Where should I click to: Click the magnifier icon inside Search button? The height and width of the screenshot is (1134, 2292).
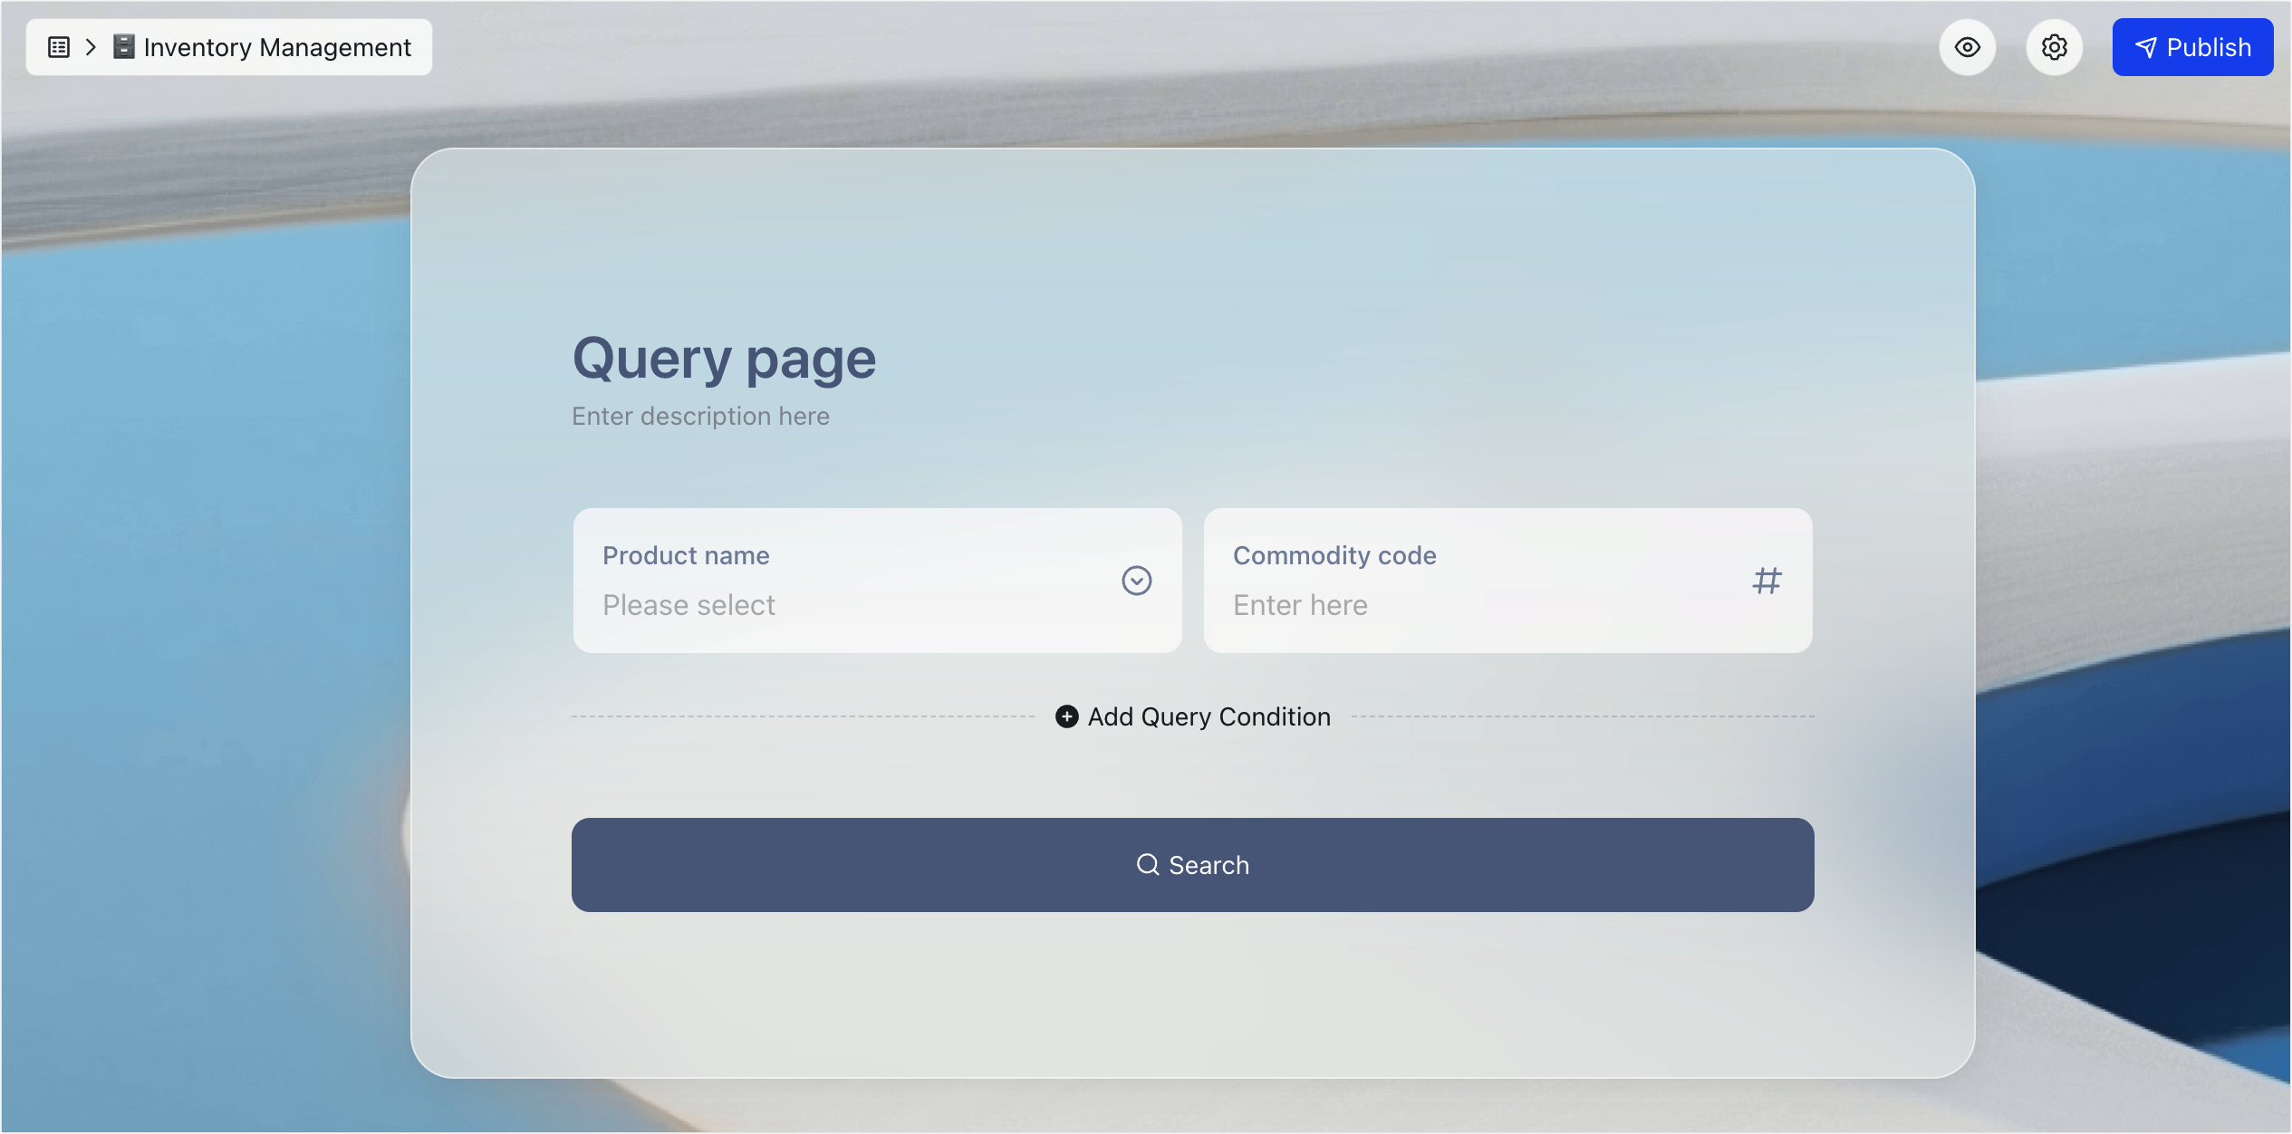pos(1148,865)
